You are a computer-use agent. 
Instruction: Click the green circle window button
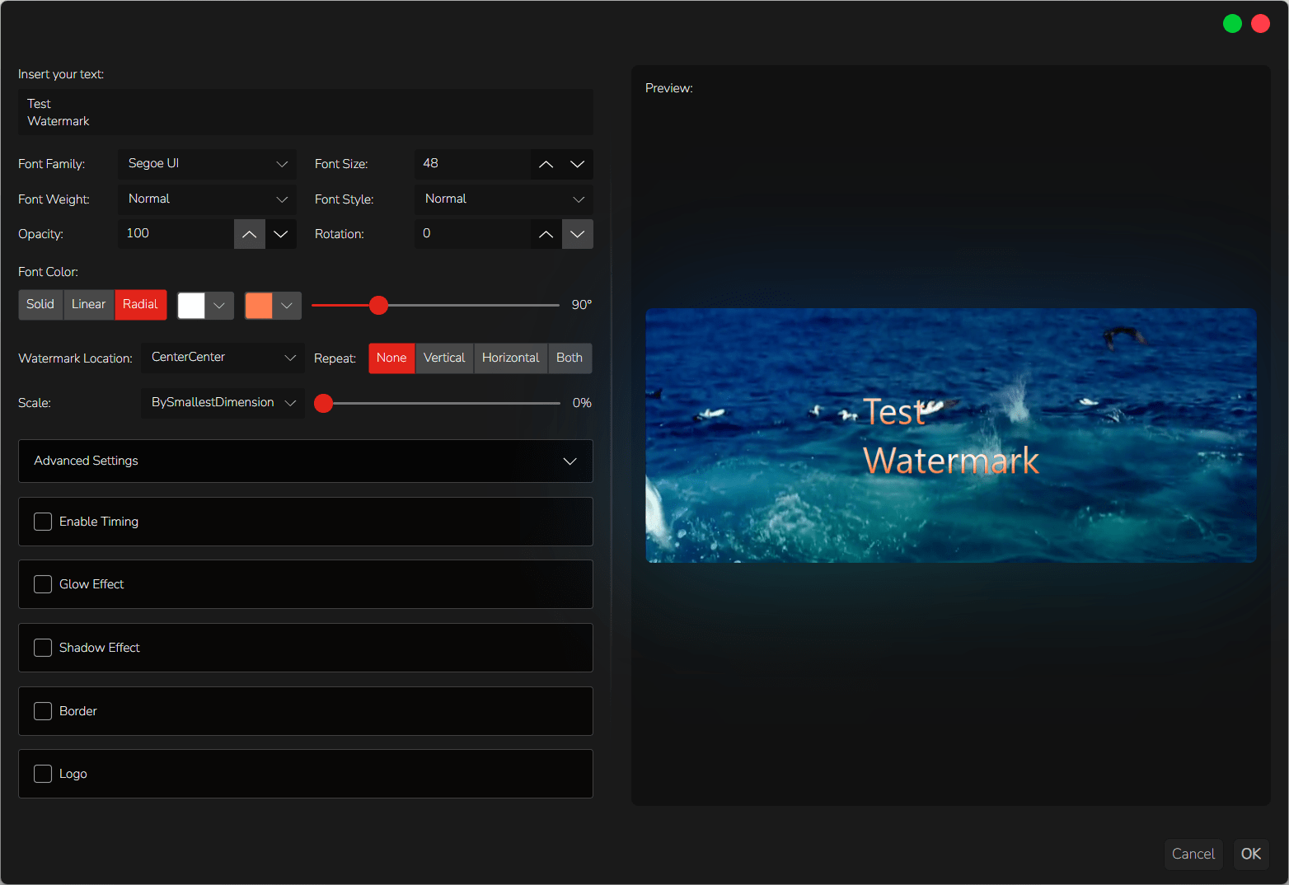pos(1232,24)
